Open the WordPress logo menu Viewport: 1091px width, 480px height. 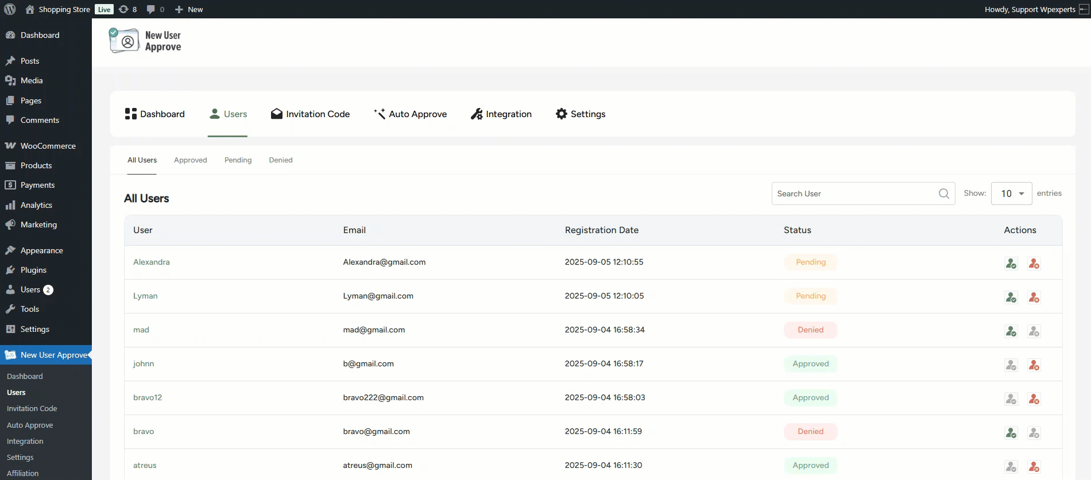(10, 9)
